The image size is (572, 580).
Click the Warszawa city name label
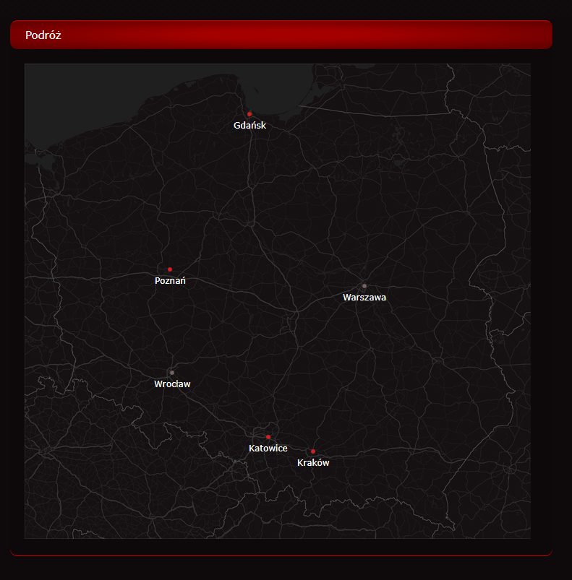pos(364,298)
